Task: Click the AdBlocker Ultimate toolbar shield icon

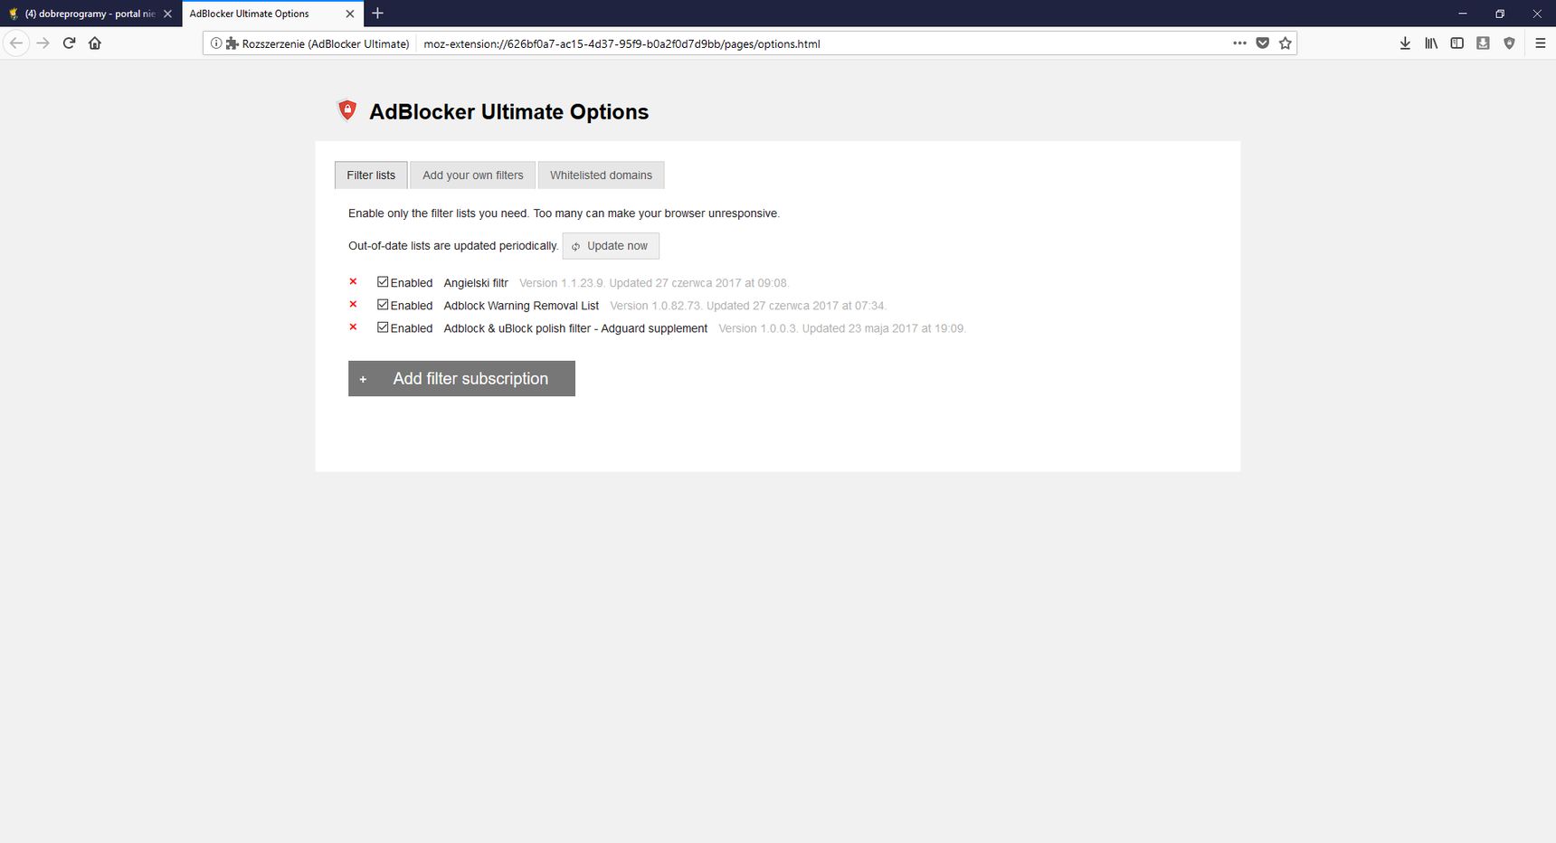Action: tap(1509, 43)
